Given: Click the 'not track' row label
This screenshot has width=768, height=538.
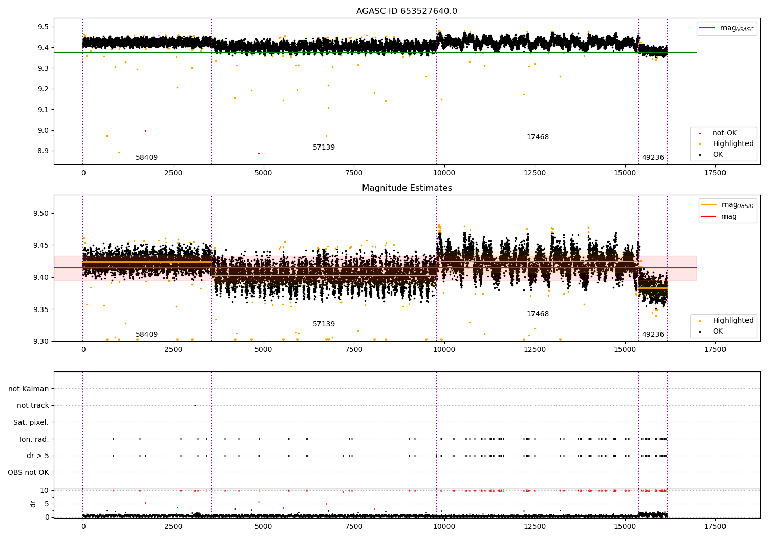Looking at the screenshot, I should tap(33, 406).
